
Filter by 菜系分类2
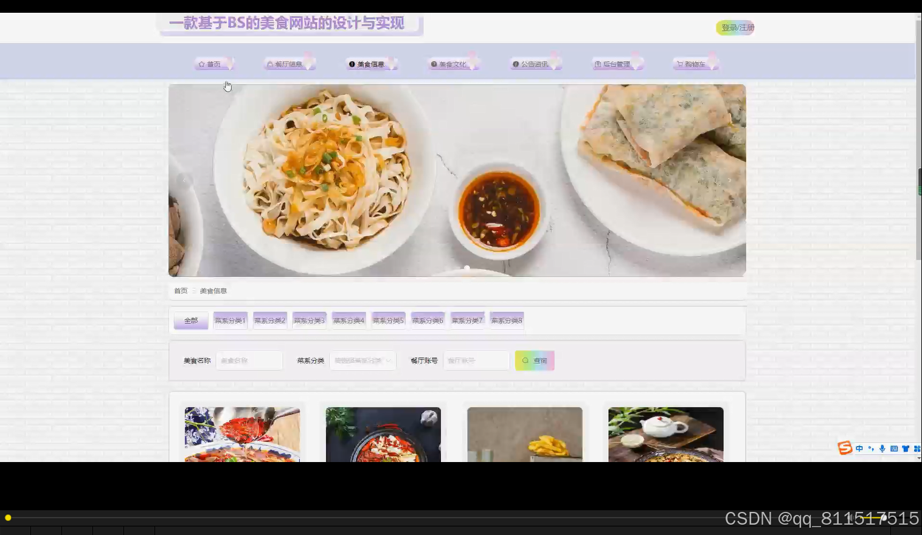click(x=270, y=320)
